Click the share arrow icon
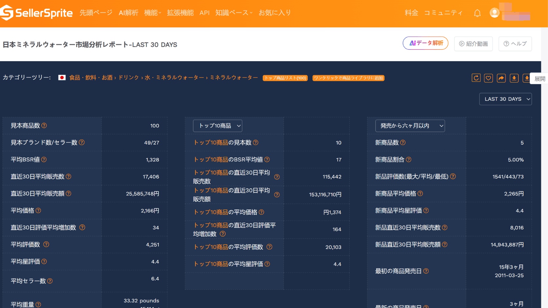 pyautogui.click(x=501, y=78)
